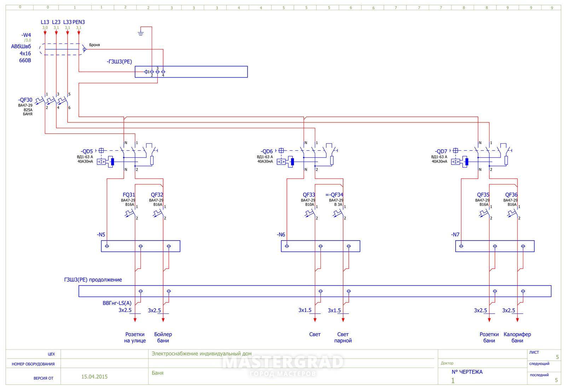The image size is (566, 391).
Task: Click the БАНЯ text under QF30
Action: [28, 114]
